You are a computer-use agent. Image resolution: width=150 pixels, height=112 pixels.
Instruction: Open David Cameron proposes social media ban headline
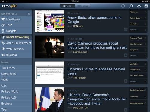[97, 45]
